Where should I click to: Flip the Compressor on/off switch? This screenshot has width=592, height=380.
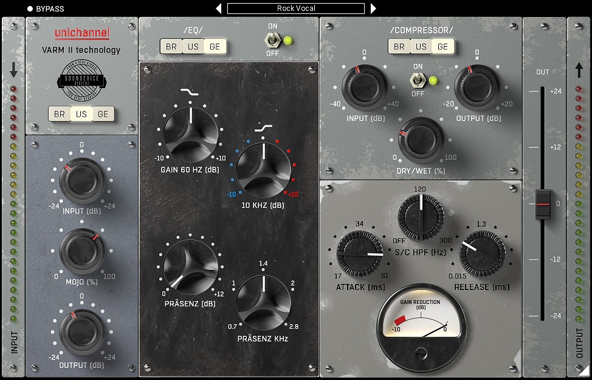point(418,80)
